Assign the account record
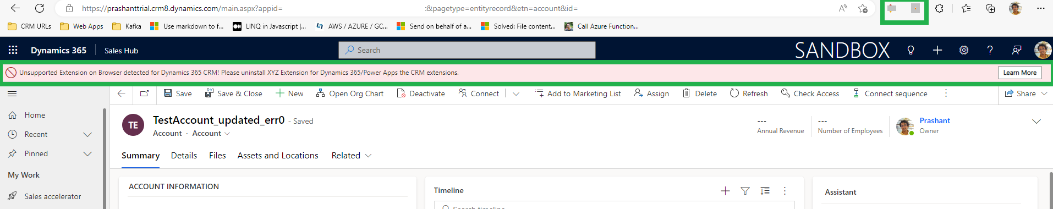Image resolution: width=1053 pixels, height=209 pixels. coord(651,94)
